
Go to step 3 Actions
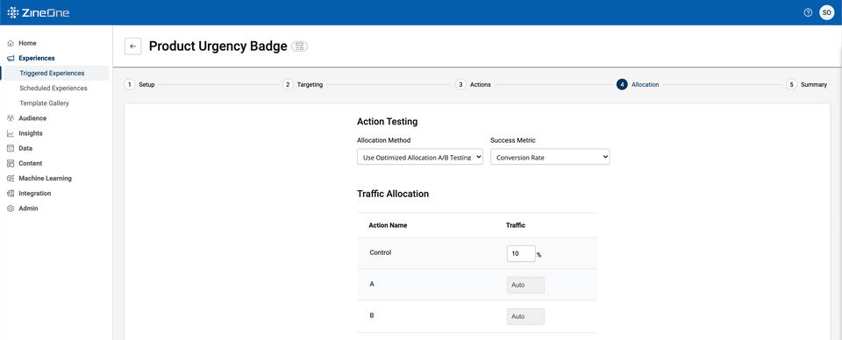(473, 85)
